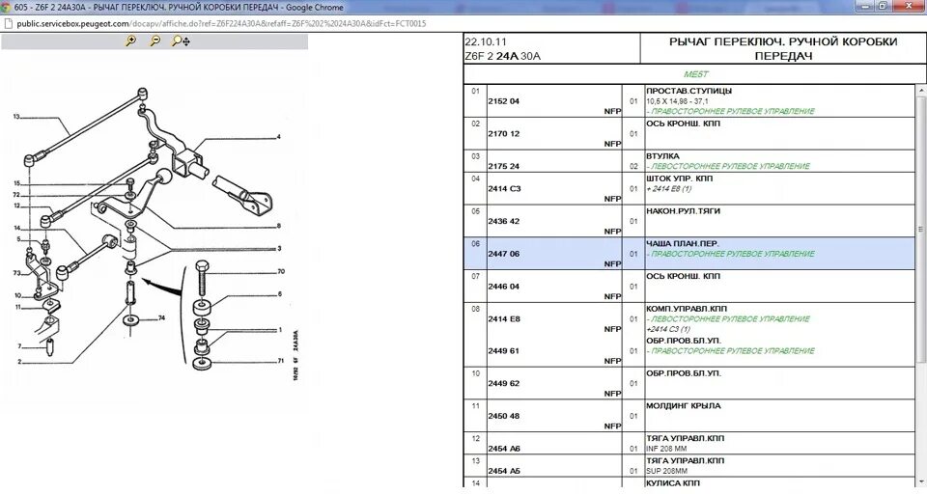
Task: Minimize the Chrome window
Action: click(x=866, y=6)
